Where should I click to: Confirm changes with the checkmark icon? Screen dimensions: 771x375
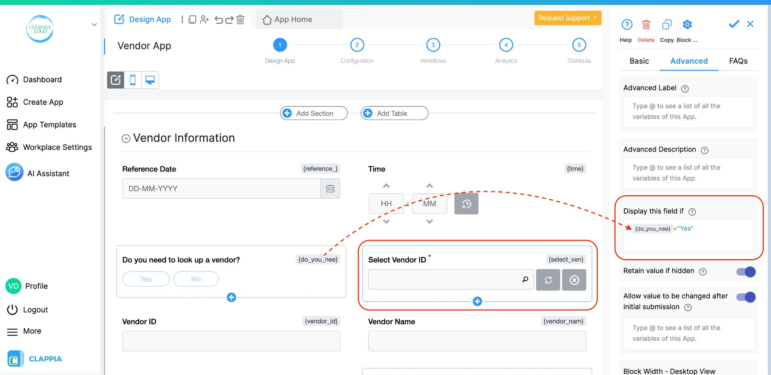734,24
